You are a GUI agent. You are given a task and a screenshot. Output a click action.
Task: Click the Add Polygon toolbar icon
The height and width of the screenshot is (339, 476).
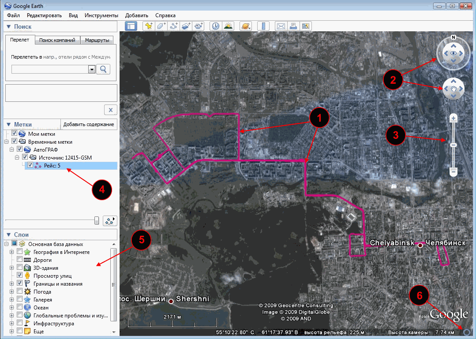[161, 26]
